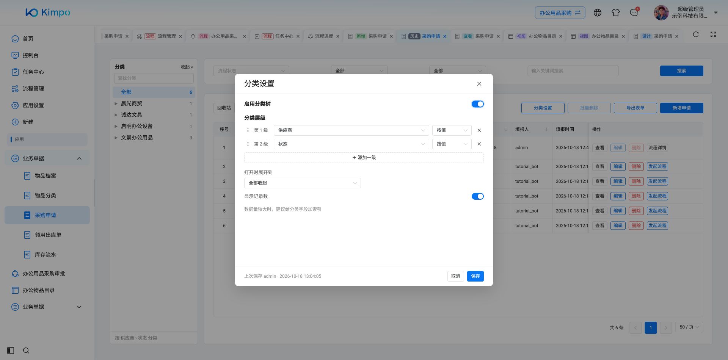
Task: Open 按值 dropdown for level 2
Action: [x=452, y=144]
